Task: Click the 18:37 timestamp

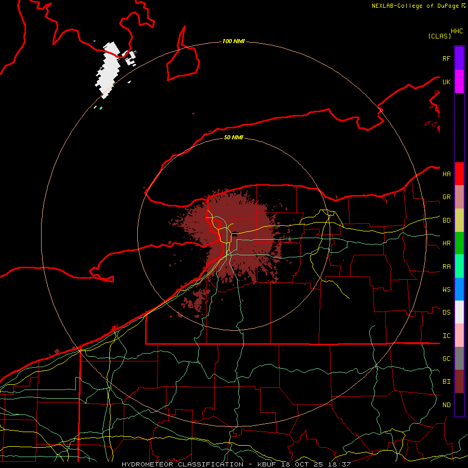Action: [339, 464]
